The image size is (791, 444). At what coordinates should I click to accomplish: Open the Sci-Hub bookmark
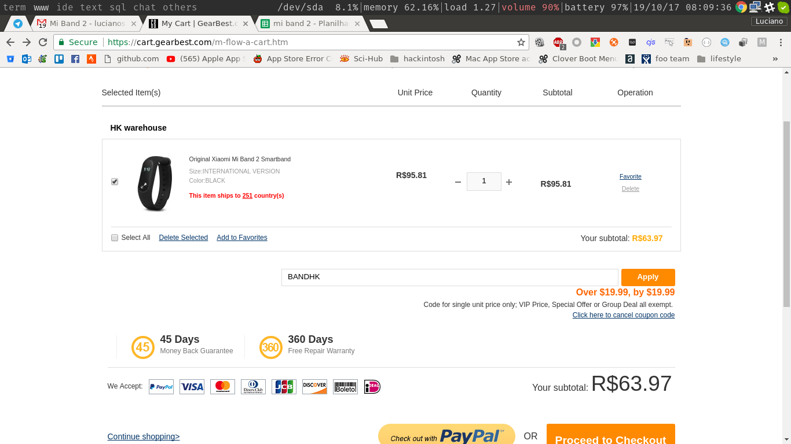361,58
